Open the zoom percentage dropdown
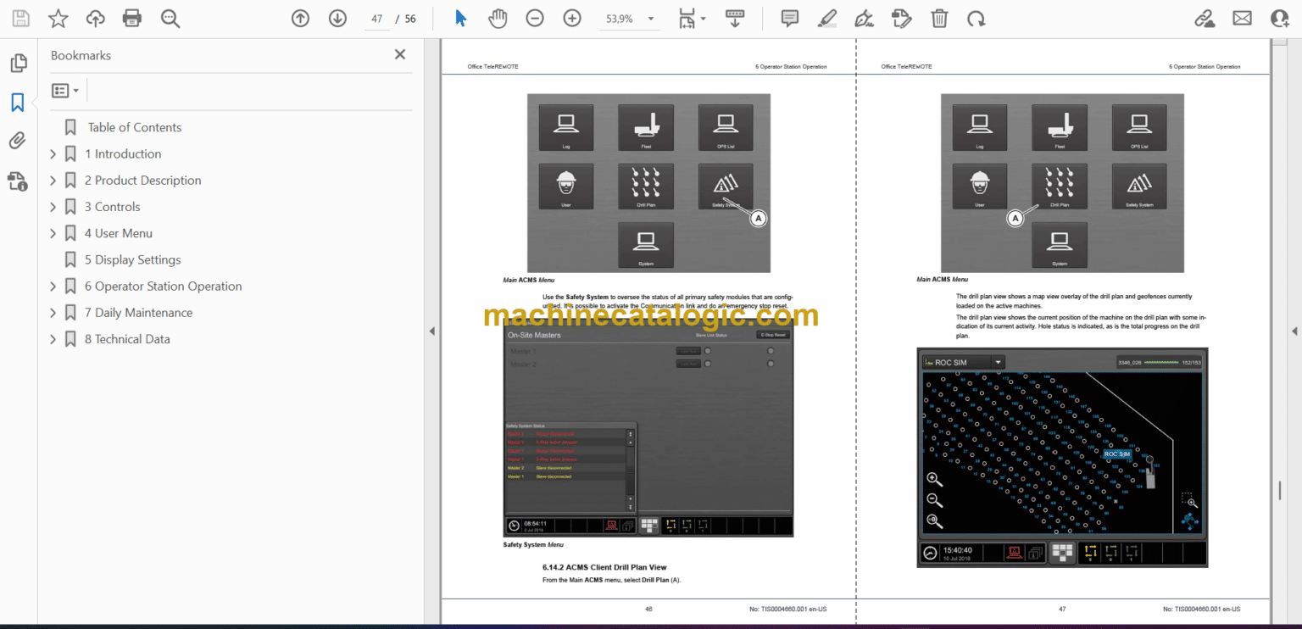This screenshot has width=1302, height=629. click(650, 19)
